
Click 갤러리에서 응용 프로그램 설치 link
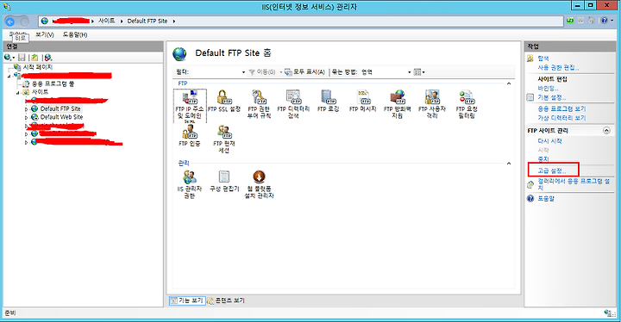click(574, 184)
